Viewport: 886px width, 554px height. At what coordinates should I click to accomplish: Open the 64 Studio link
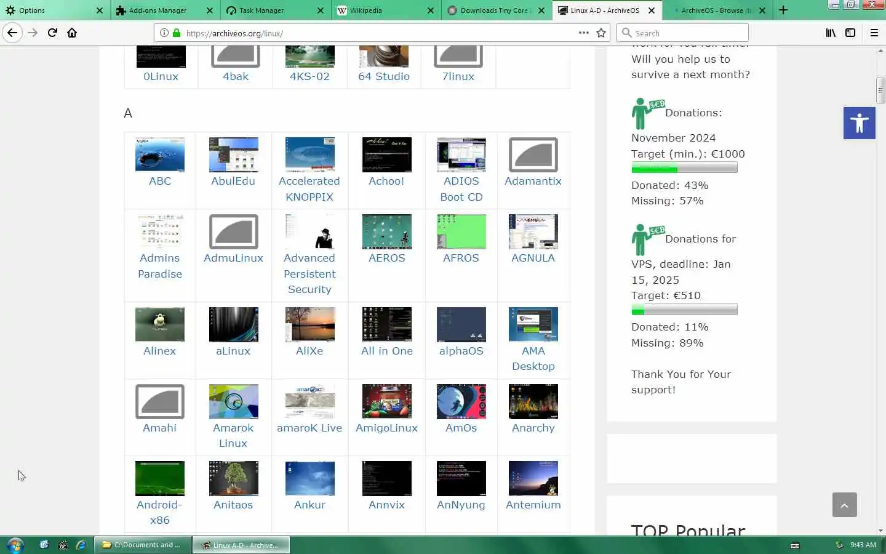pyautogui.click(x=384, y=76)
